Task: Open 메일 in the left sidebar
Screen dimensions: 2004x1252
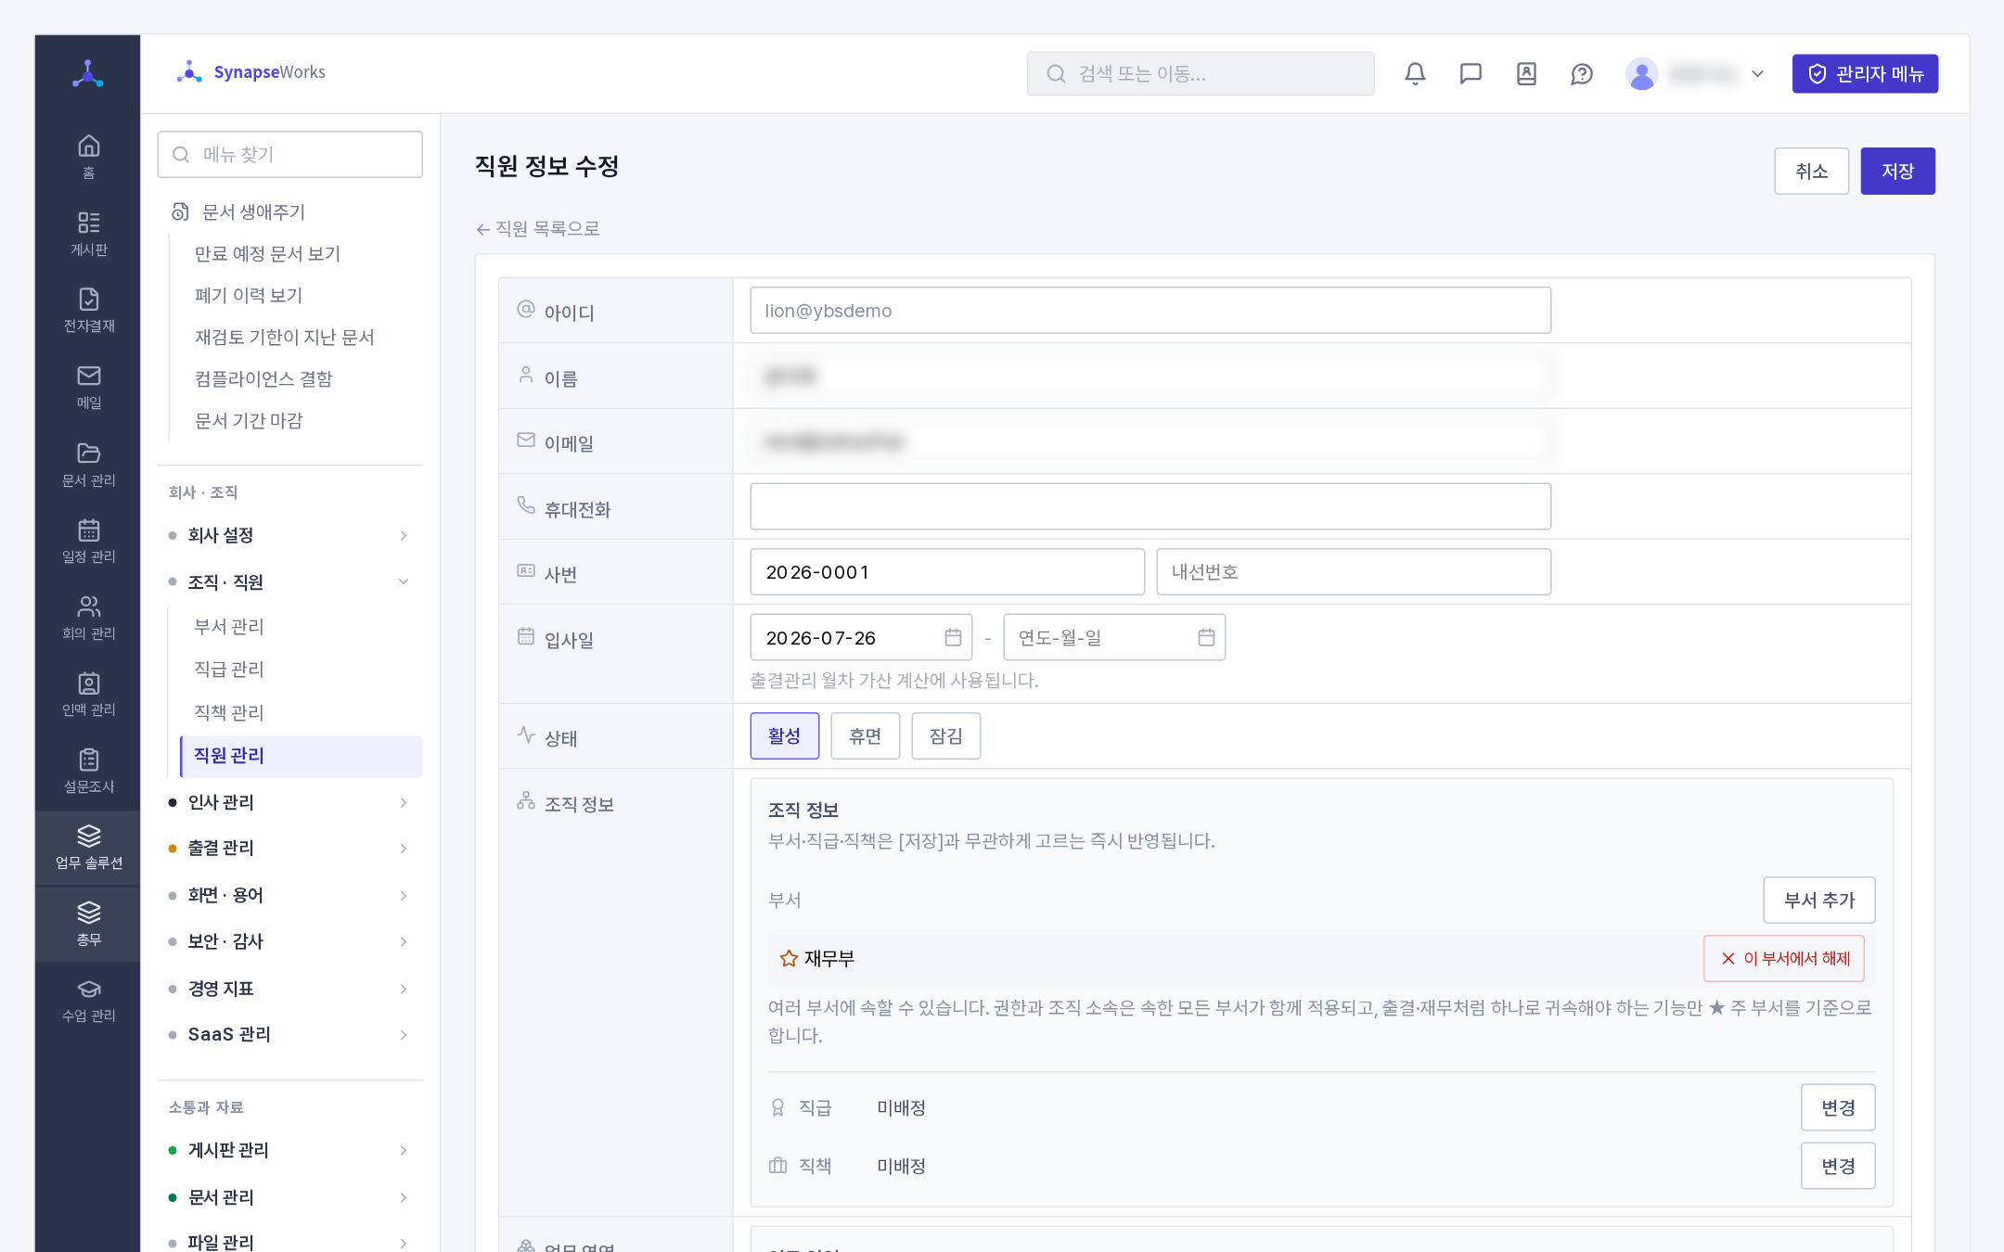Action: pos(88,387)
